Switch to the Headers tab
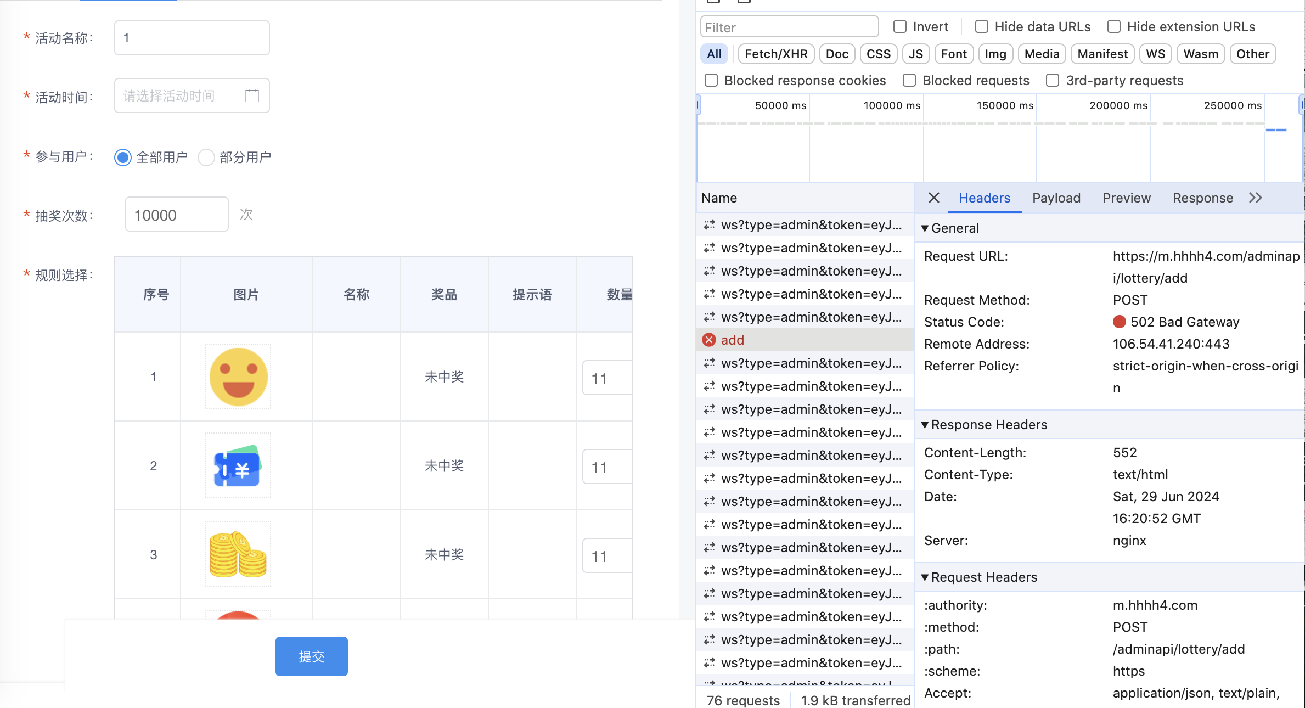The image size is (1305, 708). click(985, 198)
